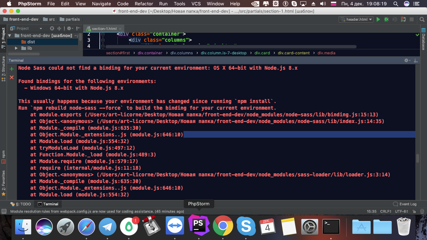Viewport: 427px width, 240px height.
Task: Close the current terminal session
Action: tap(12, 77)
